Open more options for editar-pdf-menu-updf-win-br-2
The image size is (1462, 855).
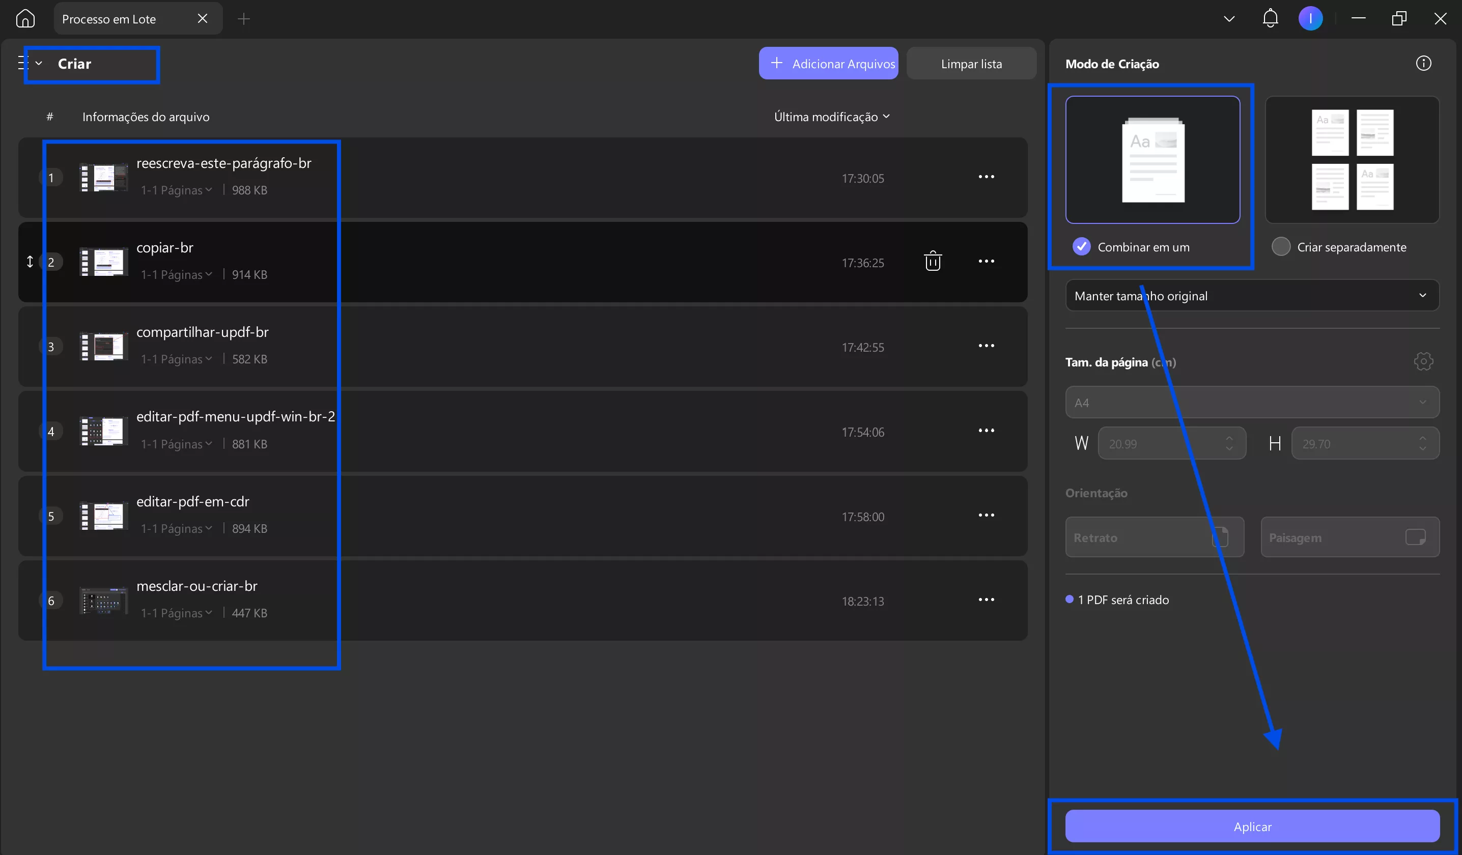pos(986,431)
